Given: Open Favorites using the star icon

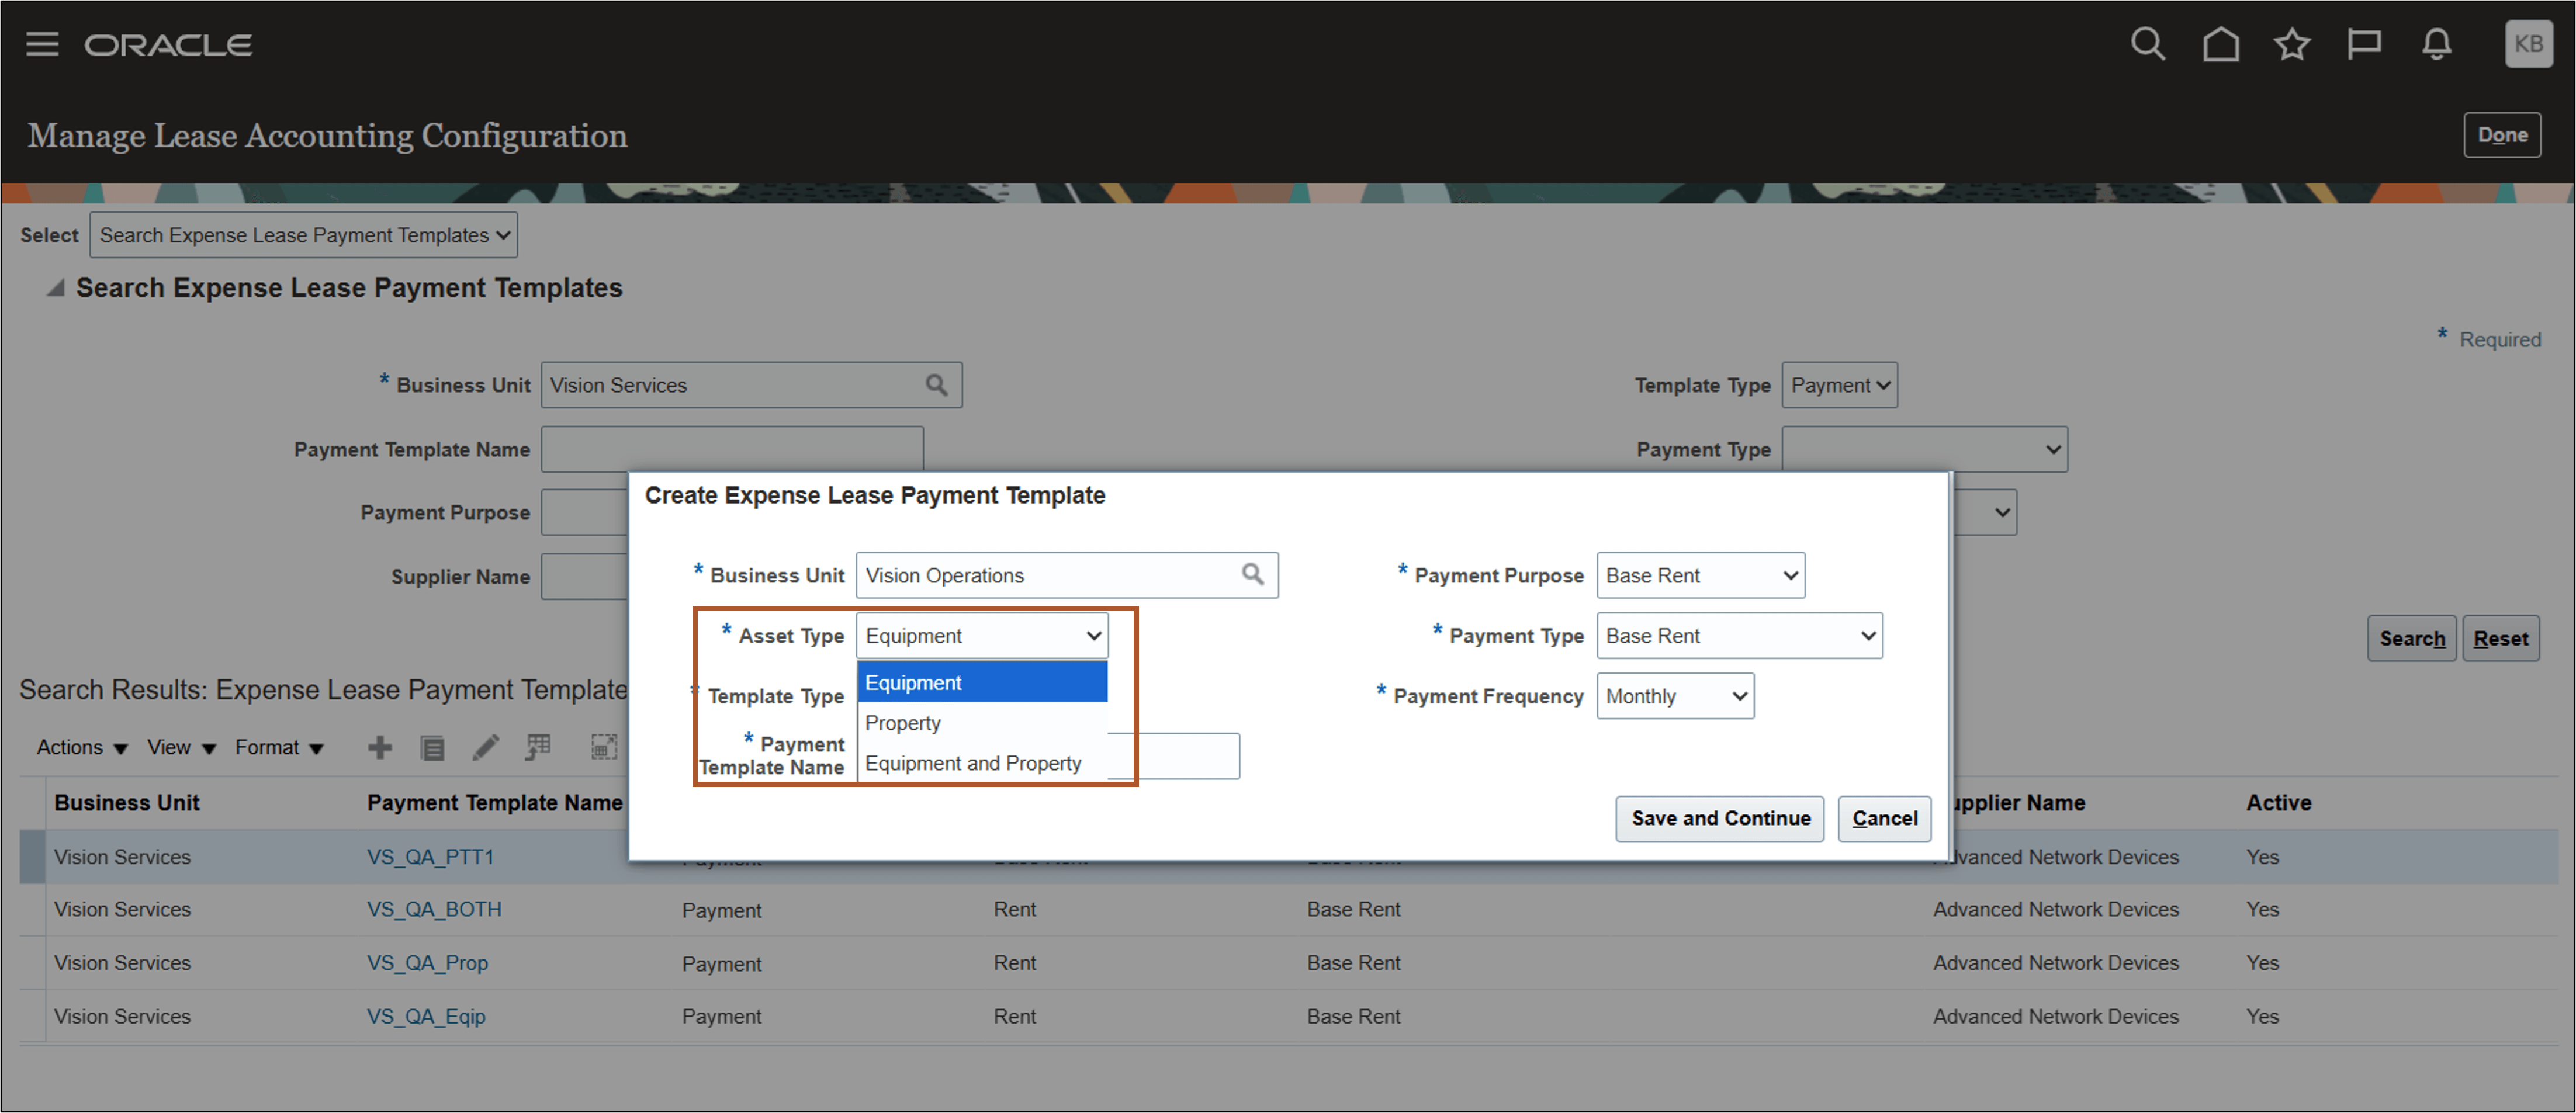Looking at the screenshot, I should (x=2292, y=44).
